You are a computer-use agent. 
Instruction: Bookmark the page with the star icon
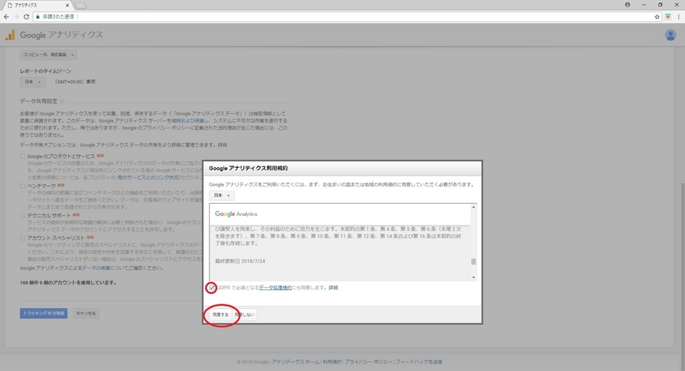(657, 17)
